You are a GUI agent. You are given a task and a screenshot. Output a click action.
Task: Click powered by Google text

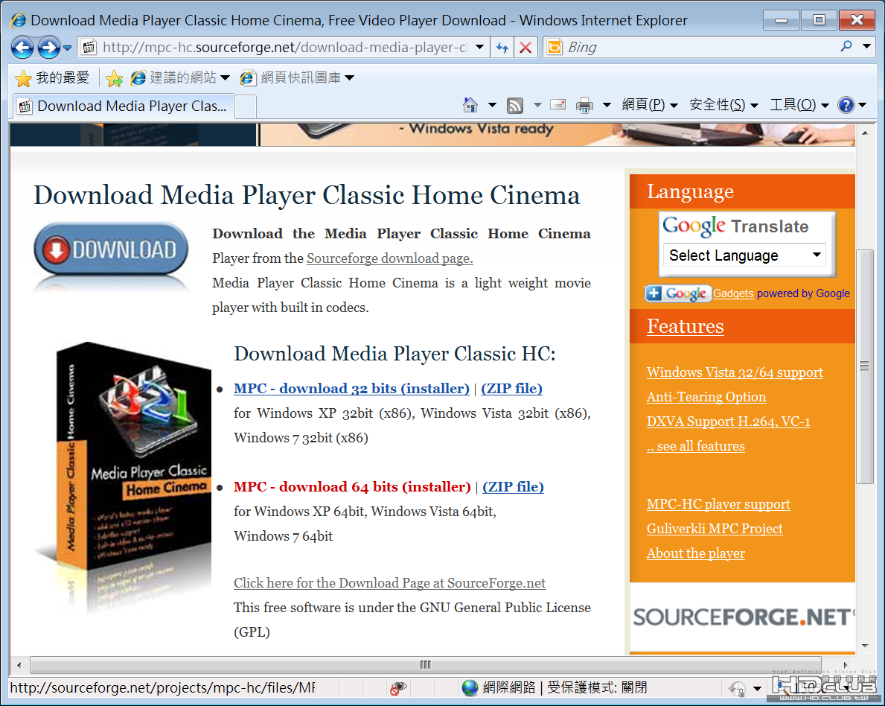tap(803, 293)
